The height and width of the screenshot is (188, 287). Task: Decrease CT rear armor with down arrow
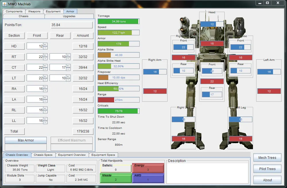(68, 69)
